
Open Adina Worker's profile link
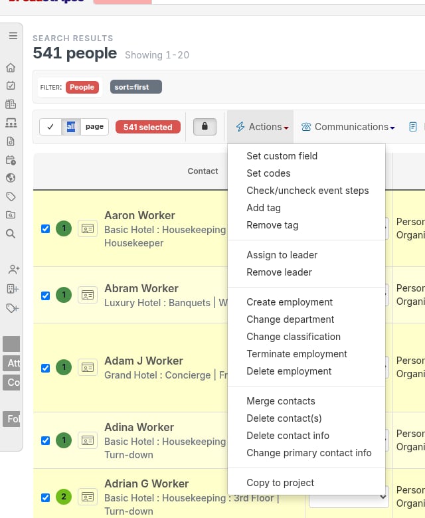click(x=139, y=427)
